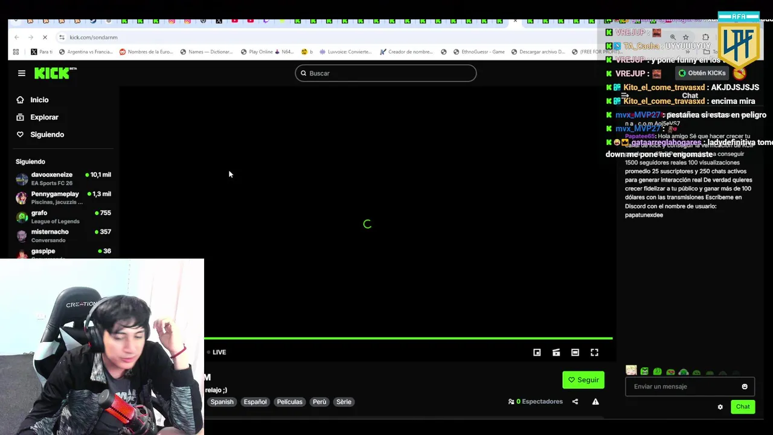
Task: Toggle theater mode icon
Action: click(575, 352)
